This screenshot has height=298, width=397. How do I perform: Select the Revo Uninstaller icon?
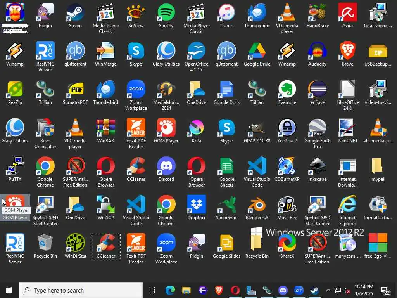(45, 134)
